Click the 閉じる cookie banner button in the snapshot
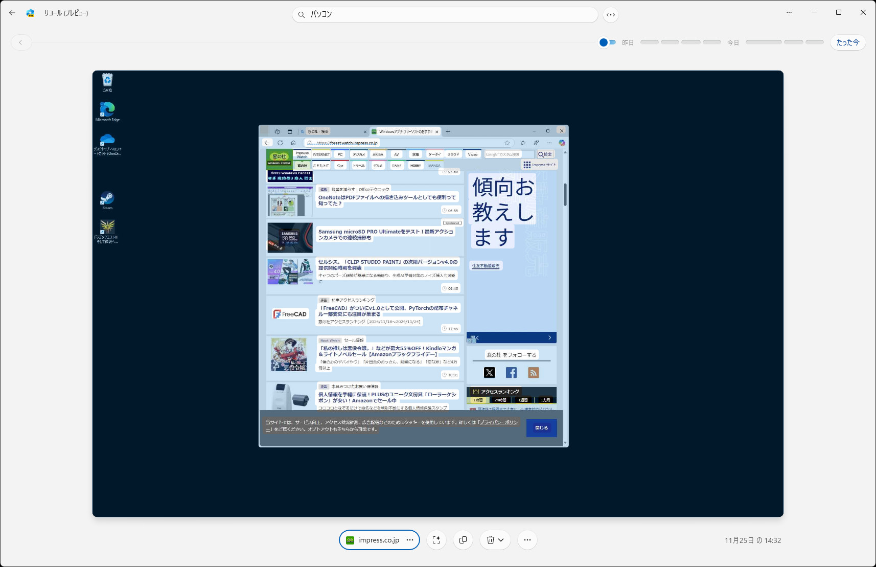The width and height of the screenshot is (876, 567). click(541, 428)
